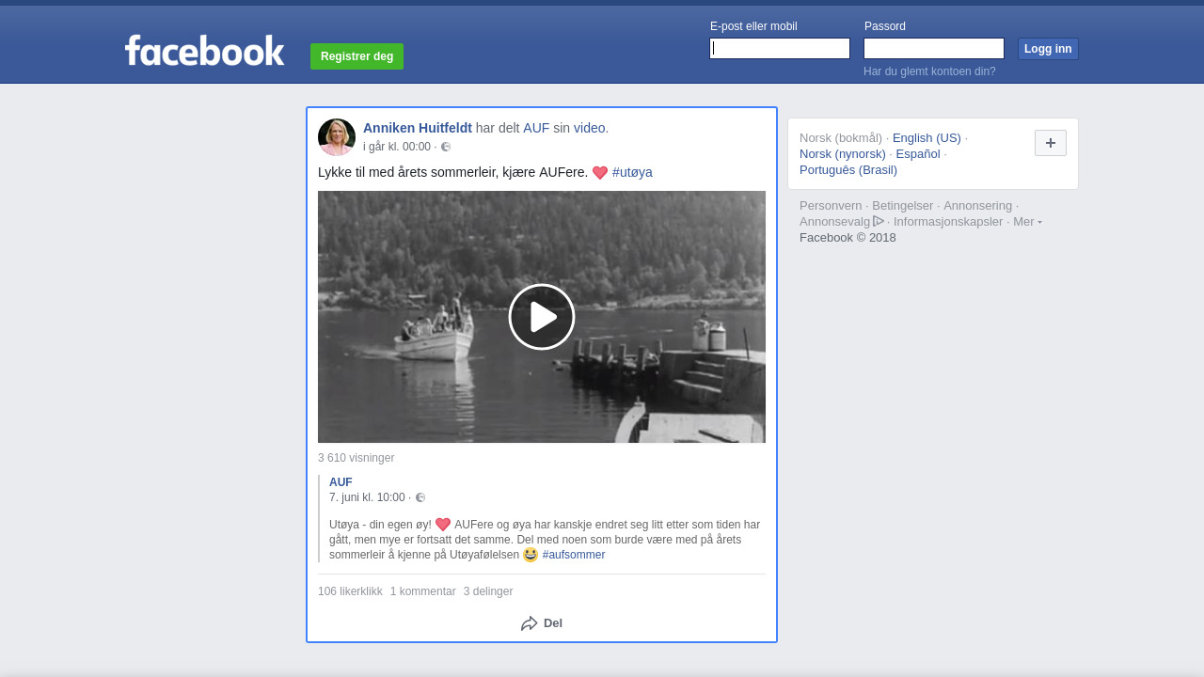
Task: Open the Informasjonskapsler footer link
Action: pyautogui.click(x=948, y=222)
